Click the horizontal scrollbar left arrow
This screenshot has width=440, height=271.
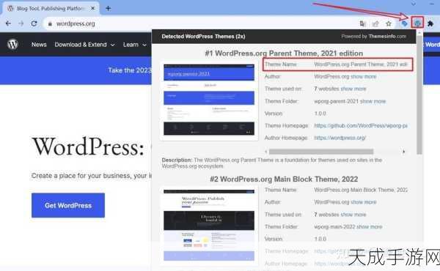[266, 152]
